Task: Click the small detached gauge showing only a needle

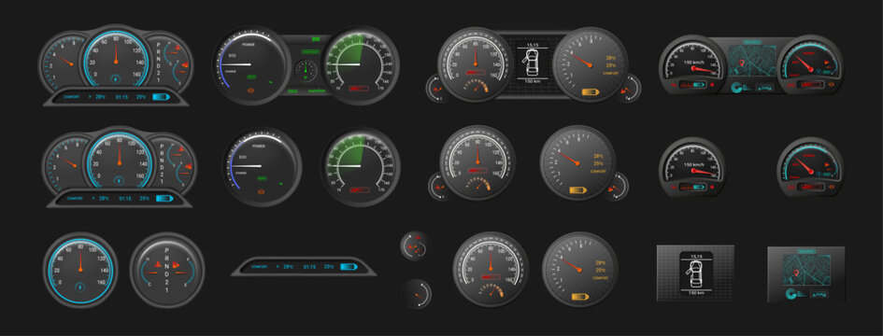Action: point(416,294)
